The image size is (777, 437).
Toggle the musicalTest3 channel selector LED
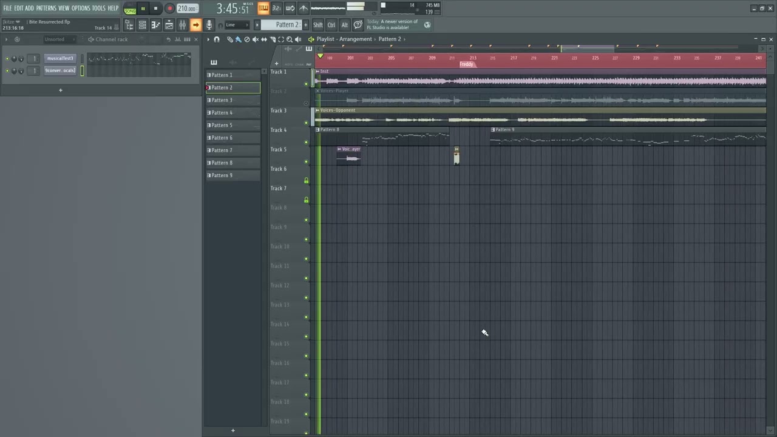click(82, 58)
